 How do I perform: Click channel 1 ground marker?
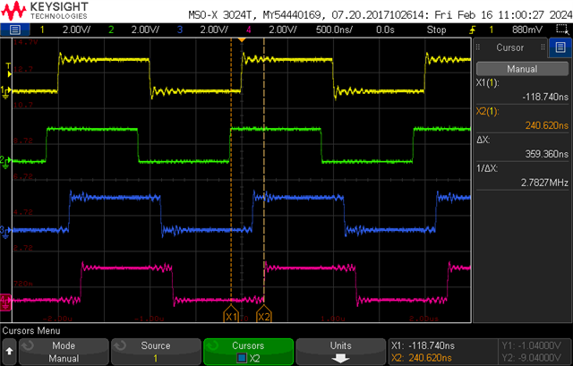click(x=5, y=92)
